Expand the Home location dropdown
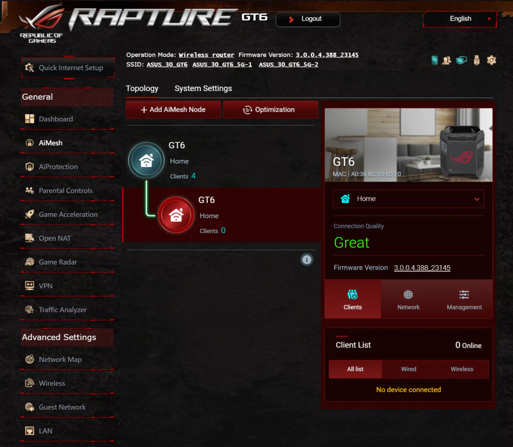The width and height of the screenshot is (513, 447). [x=408, y=199]
